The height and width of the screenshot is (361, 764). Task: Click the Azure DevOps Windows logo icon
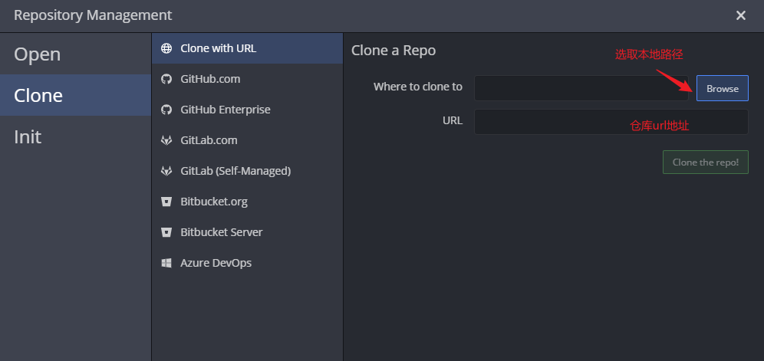pyautogui.click(x=166, y=263)
